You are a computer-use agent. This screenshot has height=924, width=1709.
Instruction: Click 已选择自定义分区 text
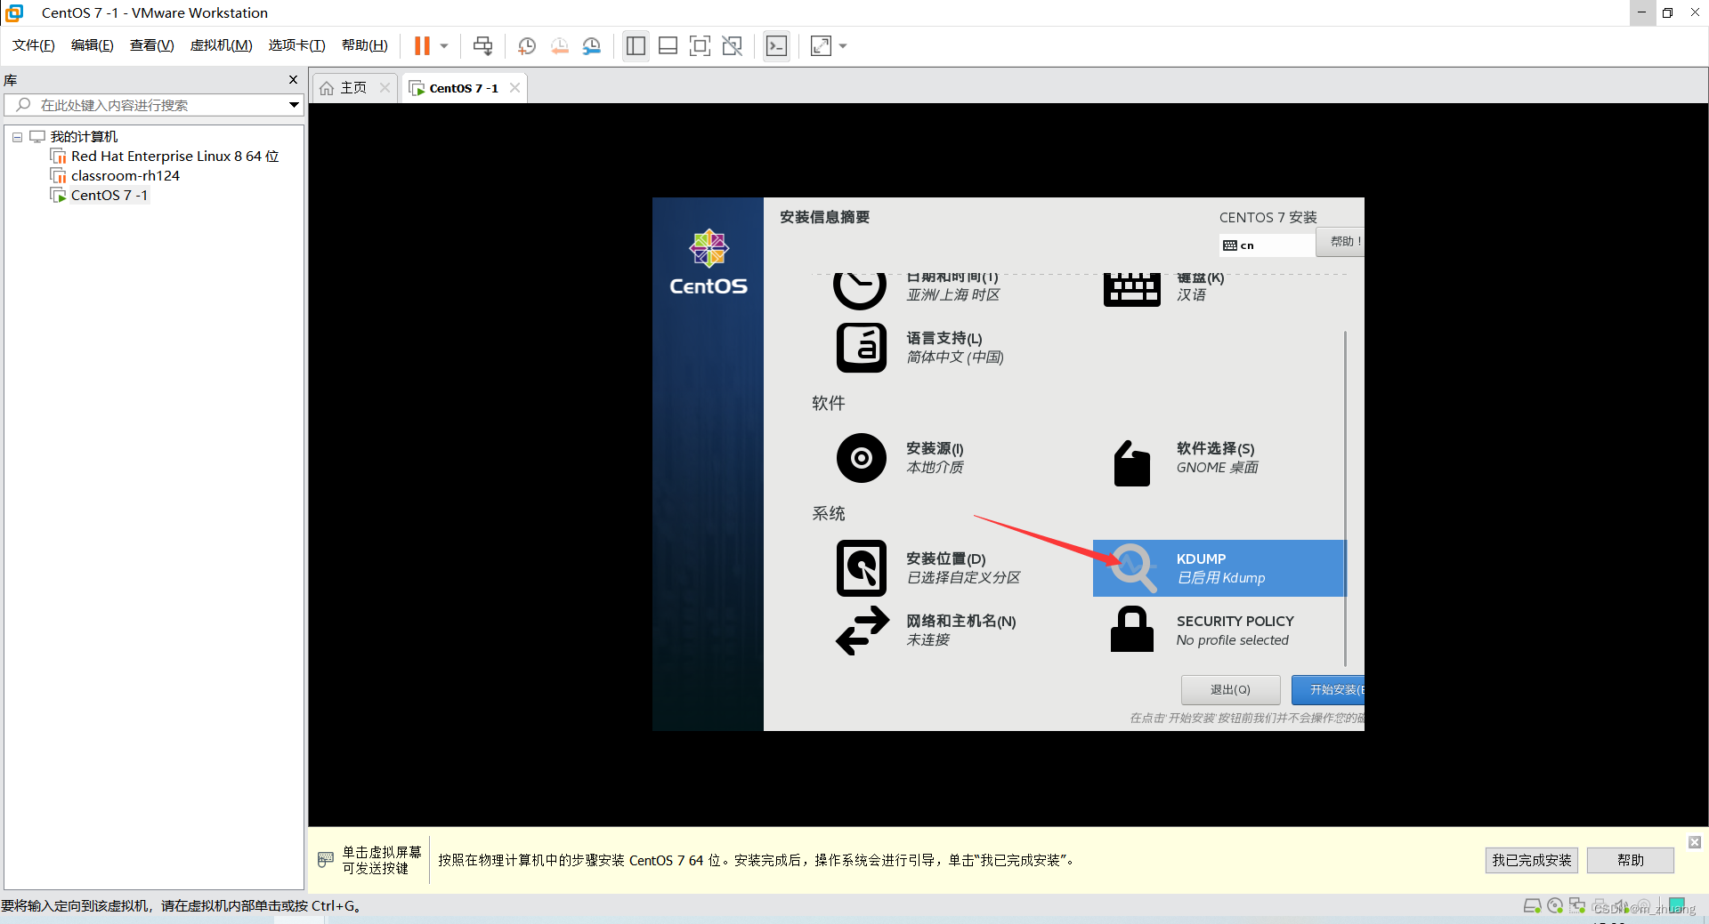click(963, 578)
